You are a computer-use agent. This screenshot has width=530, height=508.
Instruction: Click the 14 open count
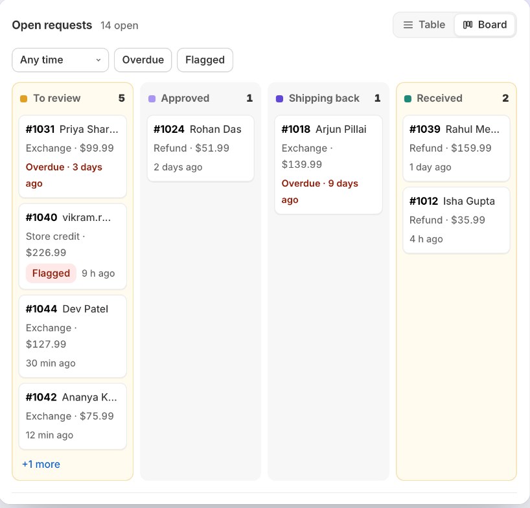(x=119, y=26)
